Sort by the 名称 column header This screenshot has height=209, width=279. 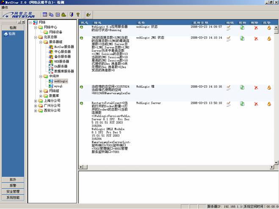(x=141, y=22)
